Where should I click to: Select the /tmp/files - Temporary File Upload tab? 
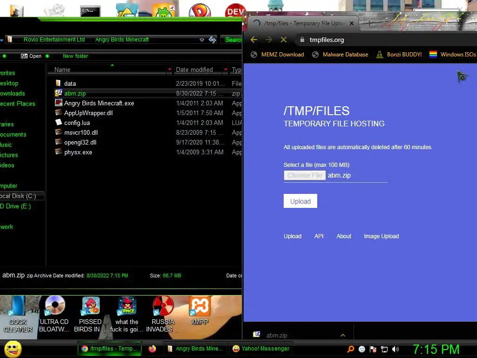point(303,23)
